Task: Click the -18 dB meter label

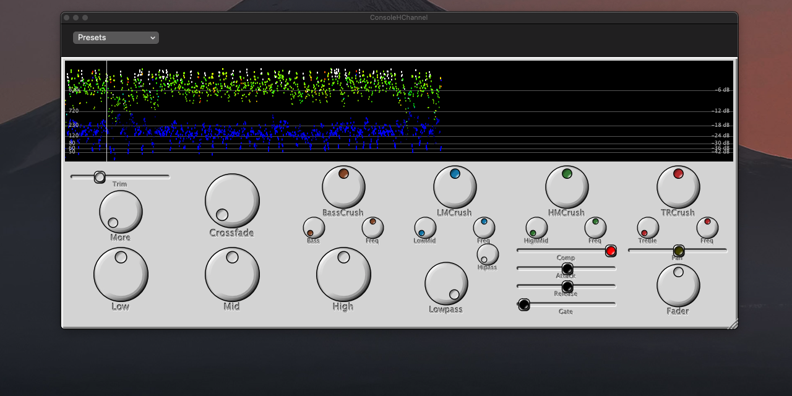Action: [x=721, y=125]
